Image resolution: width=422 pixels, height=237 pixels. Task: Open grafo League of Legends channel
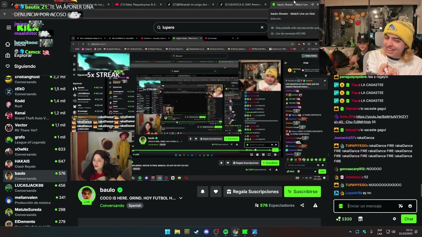[35, 140]
